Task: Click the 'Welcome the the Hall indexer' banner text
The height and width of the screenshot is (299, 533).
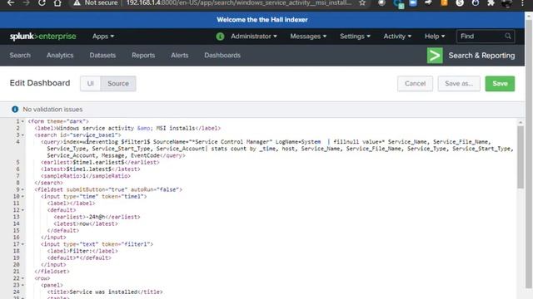Action: (262, 20)
